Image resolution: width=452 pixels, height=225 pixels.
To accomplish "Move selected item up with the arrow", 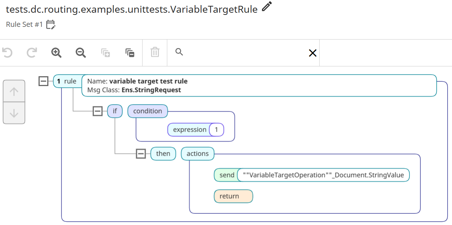I will tap(14, 91).
